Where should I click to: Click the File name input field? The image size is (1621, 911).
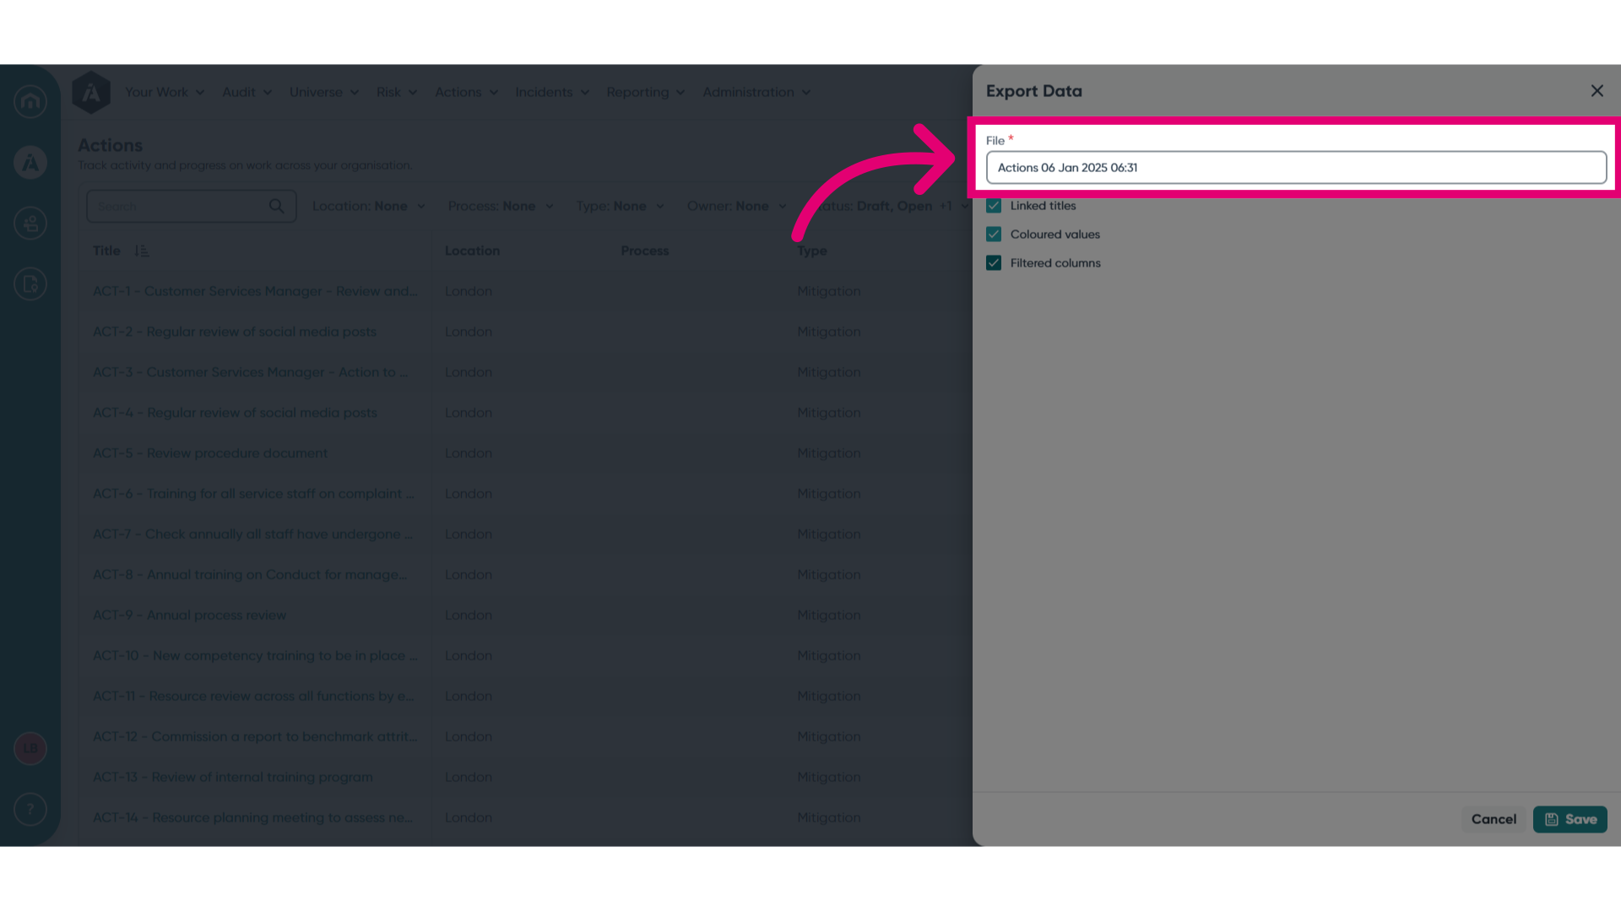(1296, 168)
